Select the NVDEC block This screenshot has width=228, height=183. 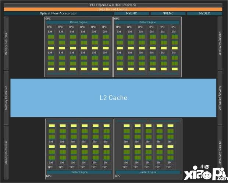204,13
